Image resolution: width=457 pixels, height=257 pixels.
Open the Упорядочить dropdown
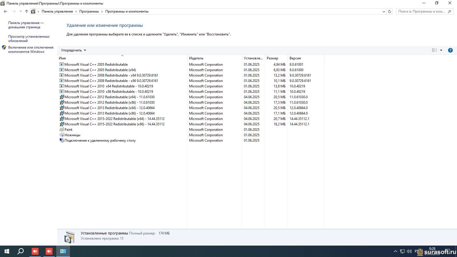tap(73, 50)
